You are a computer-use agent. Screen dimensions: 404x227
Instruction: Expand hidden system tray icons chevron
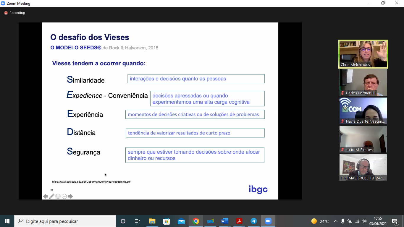pos(335,221)
